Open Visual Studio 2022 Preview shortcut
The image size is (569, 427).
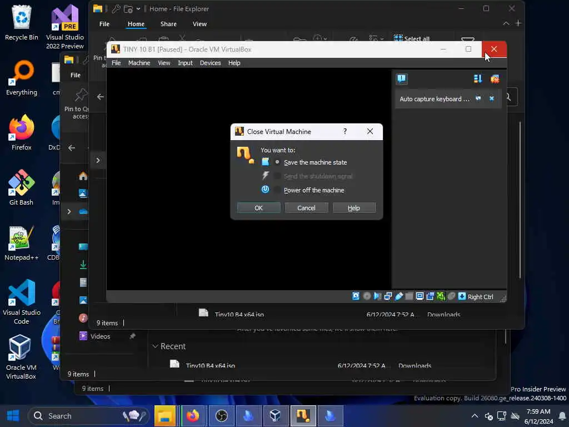[65, 27]
